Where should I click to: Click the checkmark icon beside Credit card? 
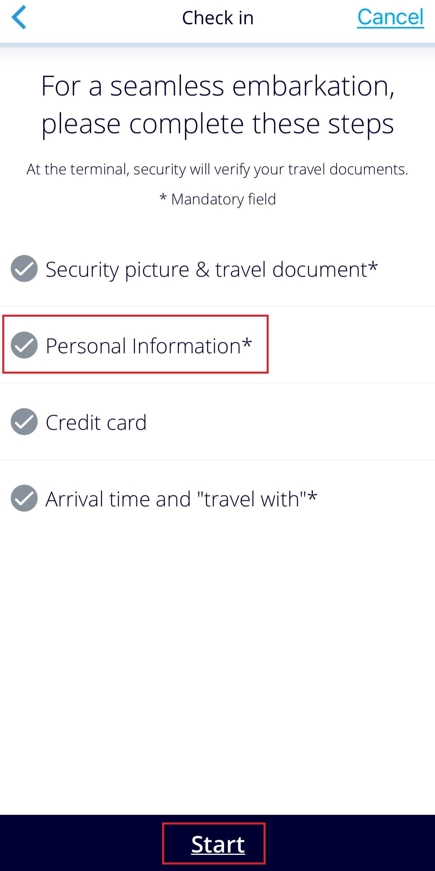[x=24, y=422]
